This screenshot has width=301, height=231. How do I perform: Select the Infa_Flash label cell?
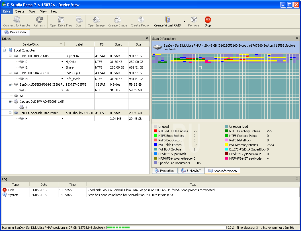(x=79, y=79)
